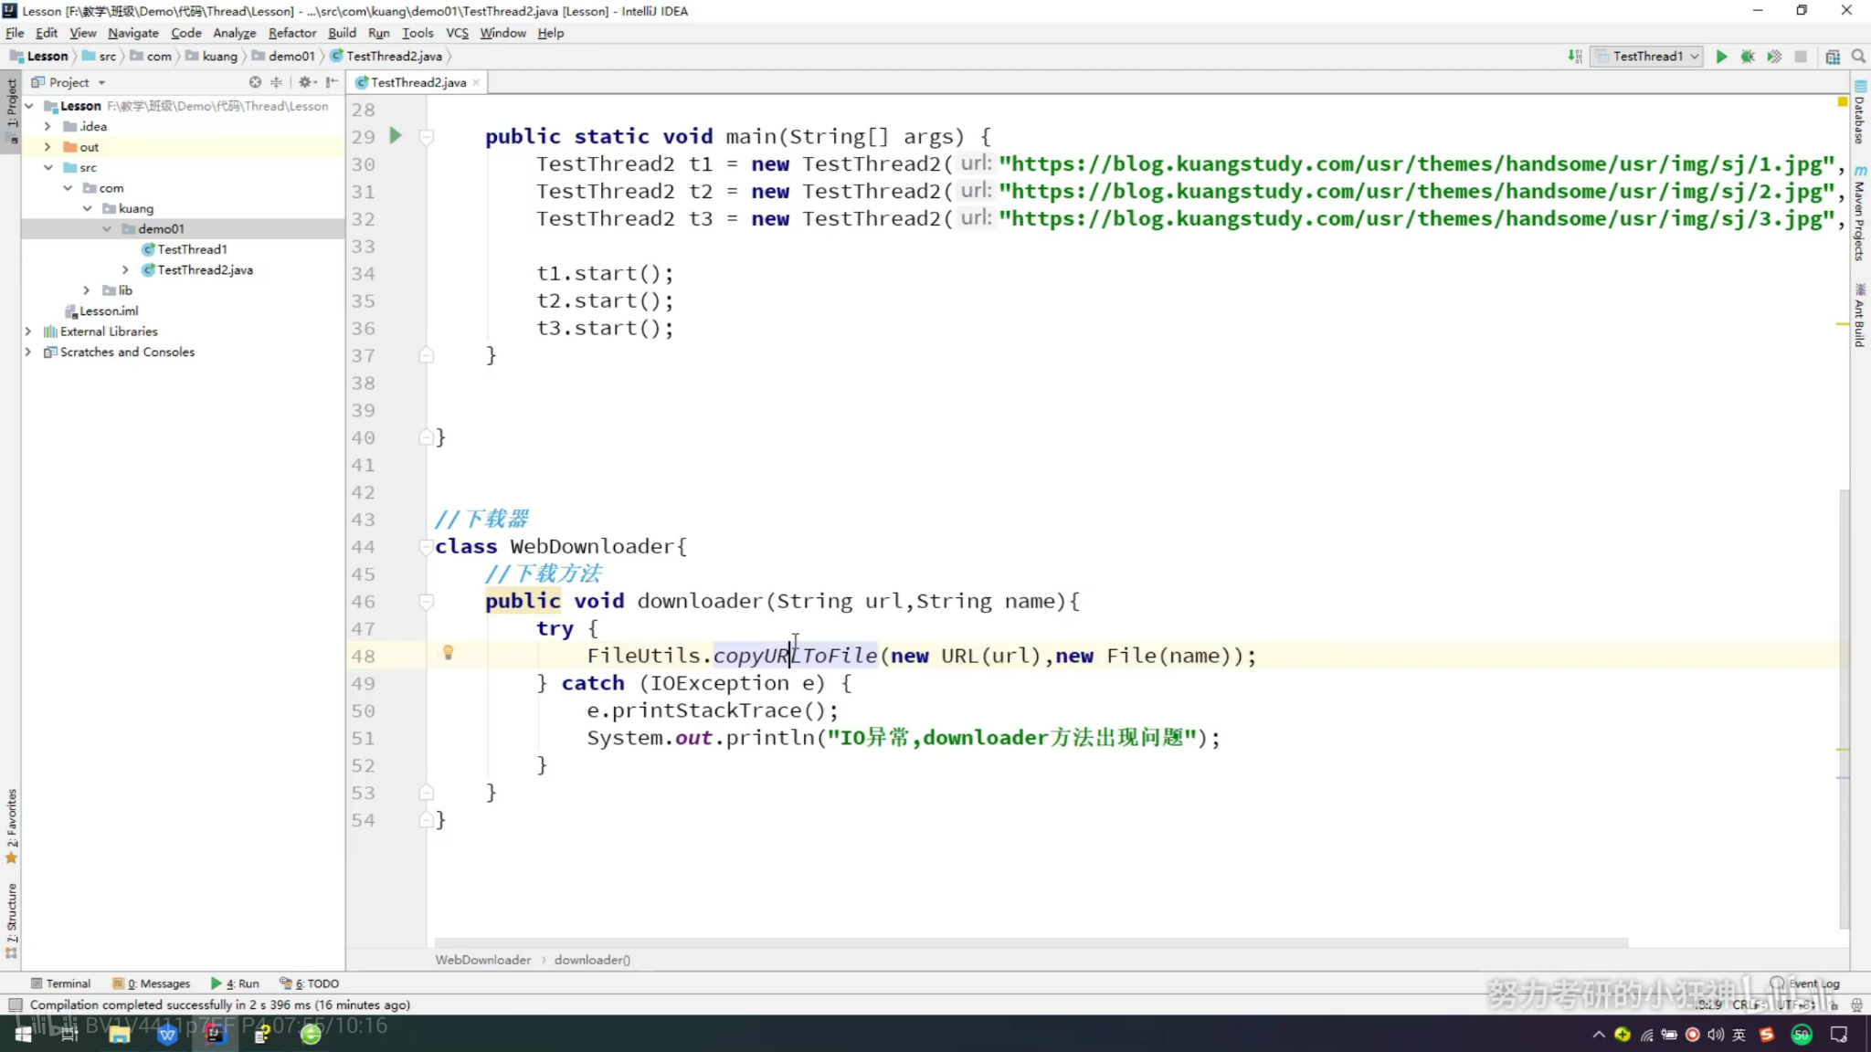
Task: Start debugging with the bug icon
Action: [1748, 57]
